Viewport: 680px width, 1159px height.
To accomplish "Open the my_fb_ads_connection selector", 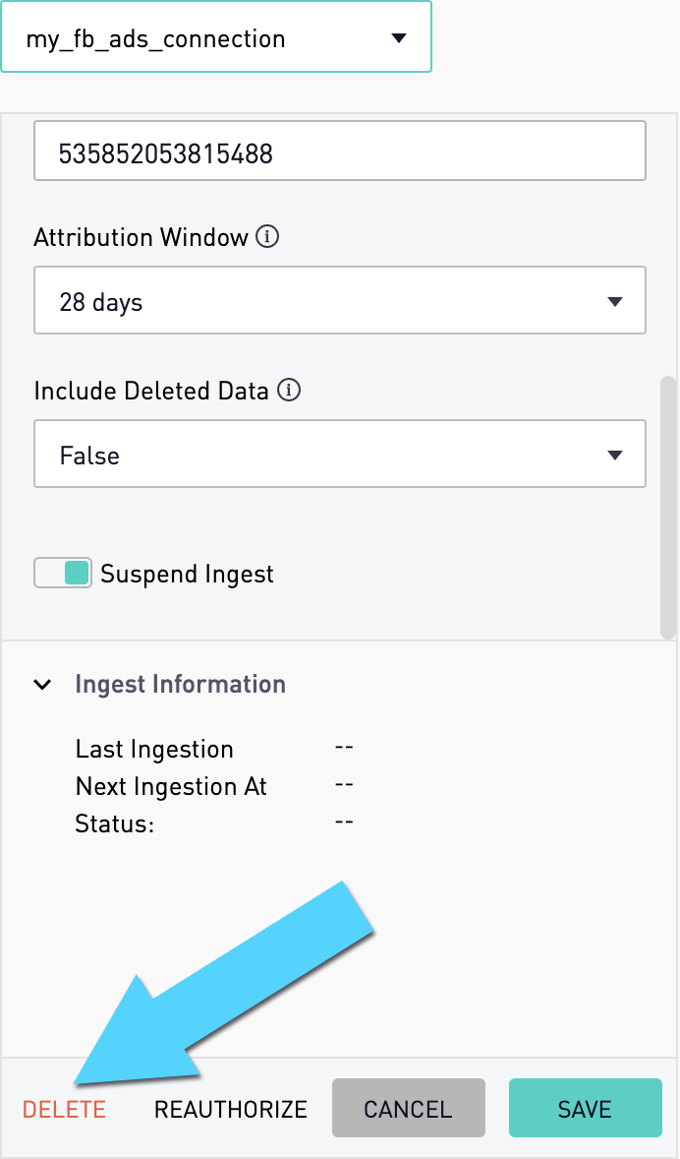I will pos(215,37).
